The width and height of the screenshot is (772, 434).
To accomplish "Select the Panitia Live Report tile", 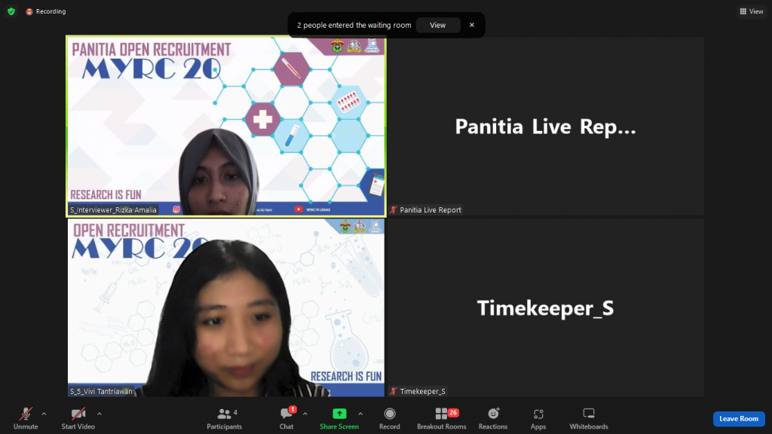I will 546,127.
